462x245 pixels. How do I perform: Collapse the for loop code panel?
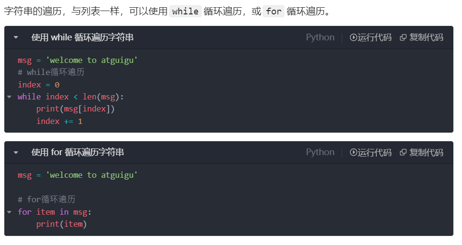tap(16, 152)
